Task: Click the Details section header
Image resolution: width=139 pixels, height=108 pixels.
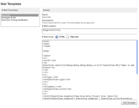Action: tap(90, 10)
